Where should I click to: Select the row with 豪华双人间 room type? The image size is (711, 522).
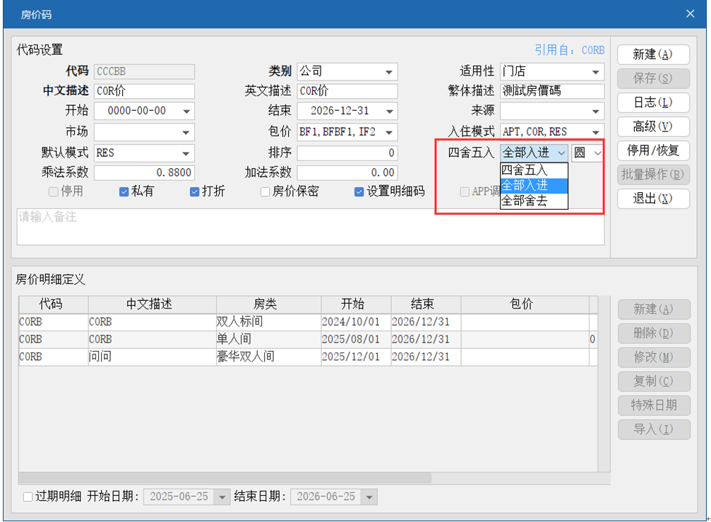309,357
